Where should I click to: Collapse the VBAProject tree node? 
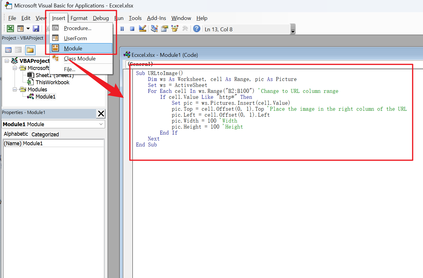(x=7, y=61)
